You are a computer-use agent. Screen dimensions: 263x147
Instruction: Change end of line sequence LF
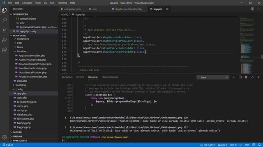[240, 145]
